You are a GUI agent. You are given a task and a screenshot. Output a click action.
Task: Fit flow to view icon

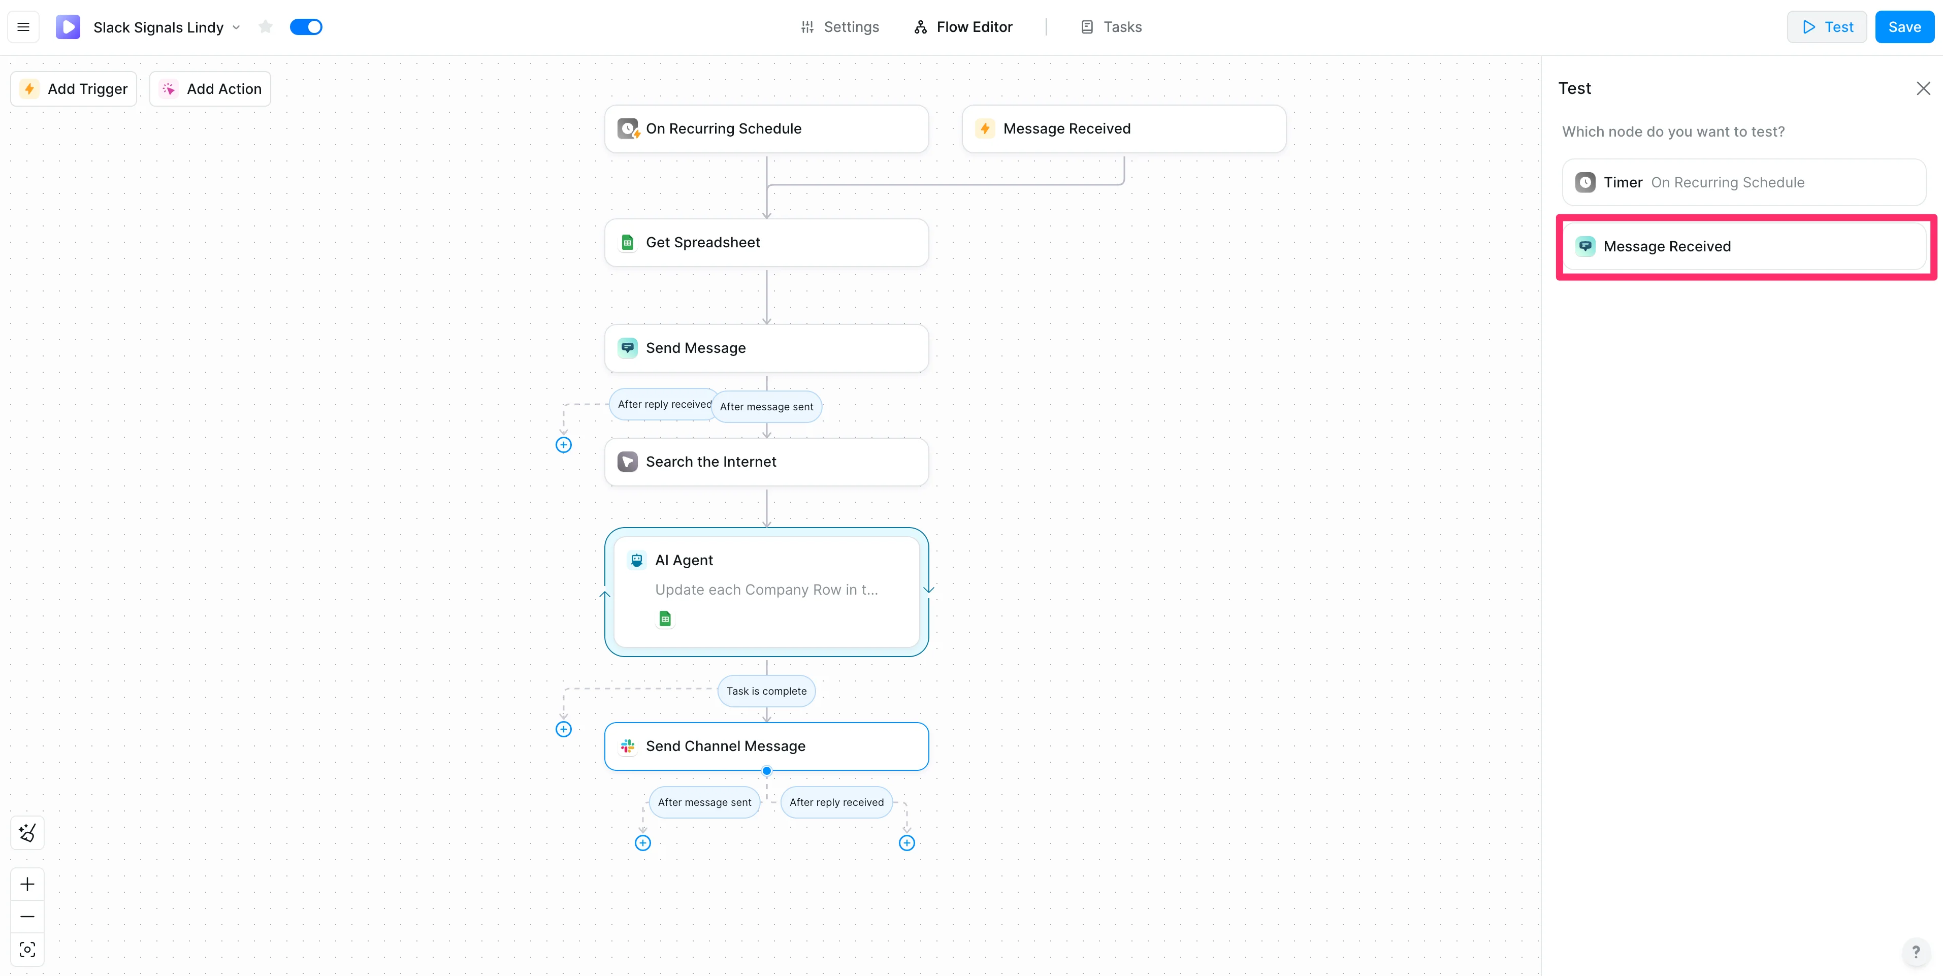[x=27, y=950]
